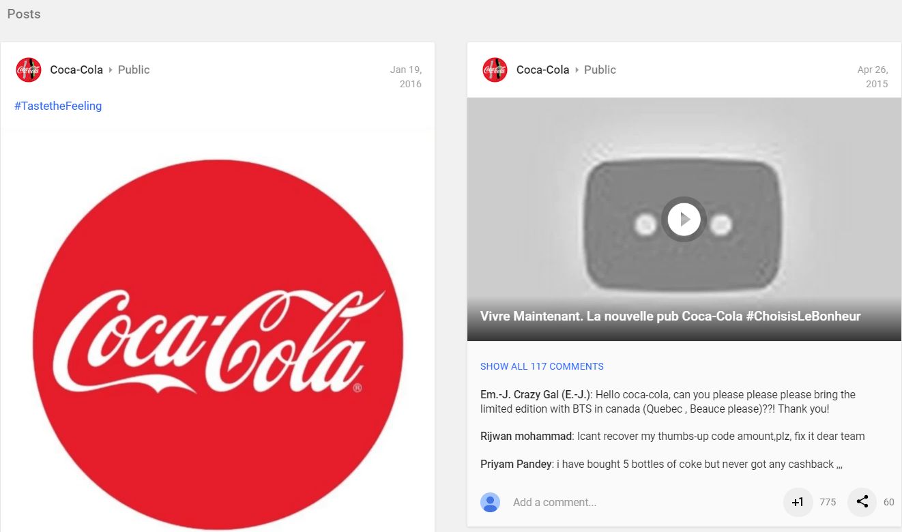
Task: Open the Coca-Cola profile name on the Jan 19 post
Action: click(x=76, y=70)
